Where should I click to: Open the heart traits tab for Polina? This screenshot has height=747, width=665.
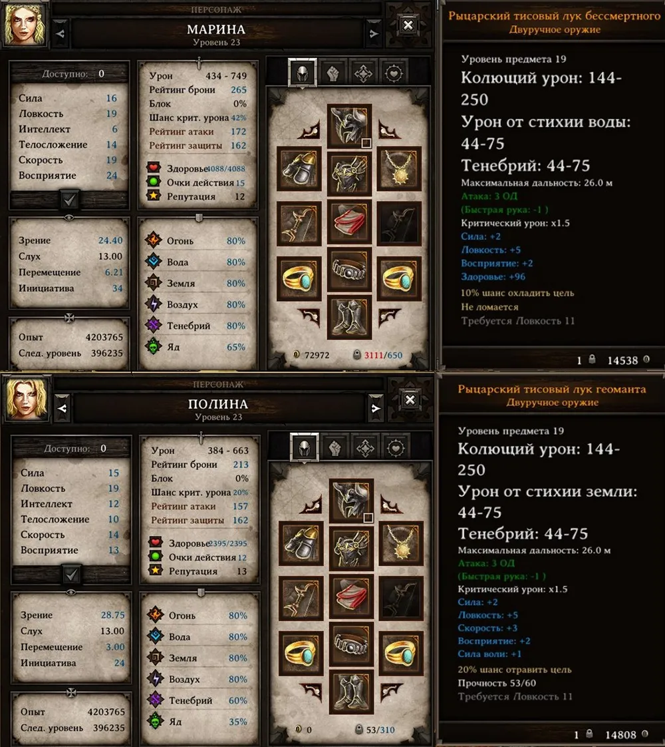396,448
